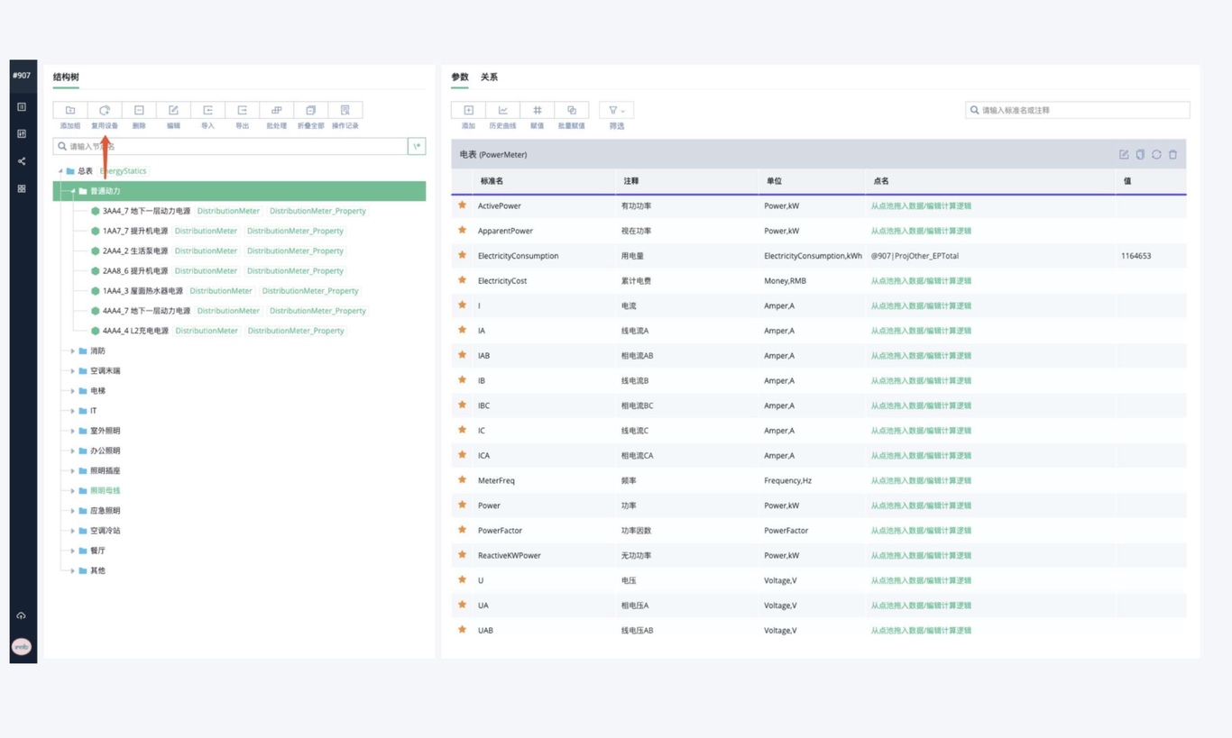
Task: Click the 赋值 (assign value) hash icon
Action: tap(537, 110)
